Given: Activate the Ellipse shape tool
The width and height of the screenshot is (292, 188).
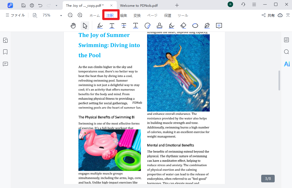Looking at the screenshot, I should point(195,26).
